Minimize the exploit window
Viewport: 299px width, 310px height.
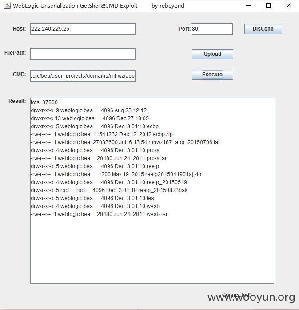pyautogui.click(x=248, y=5)
